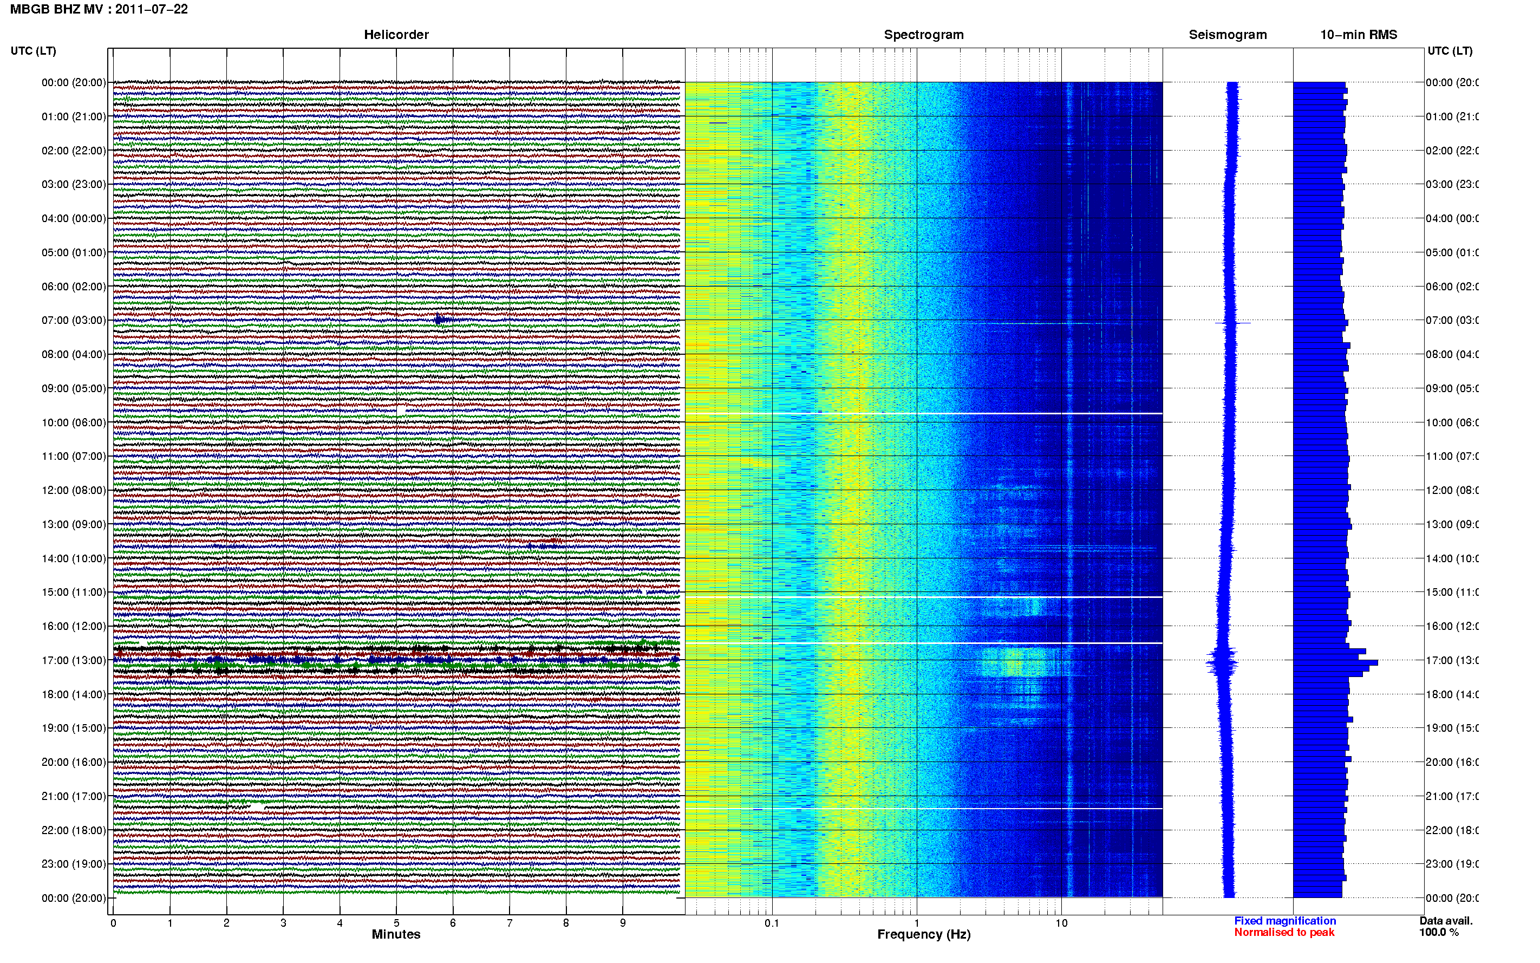Viewport: 1540px width, 963px height.
Task: Select left-axis label "01:00 (21:00)"
Action: 74,116
